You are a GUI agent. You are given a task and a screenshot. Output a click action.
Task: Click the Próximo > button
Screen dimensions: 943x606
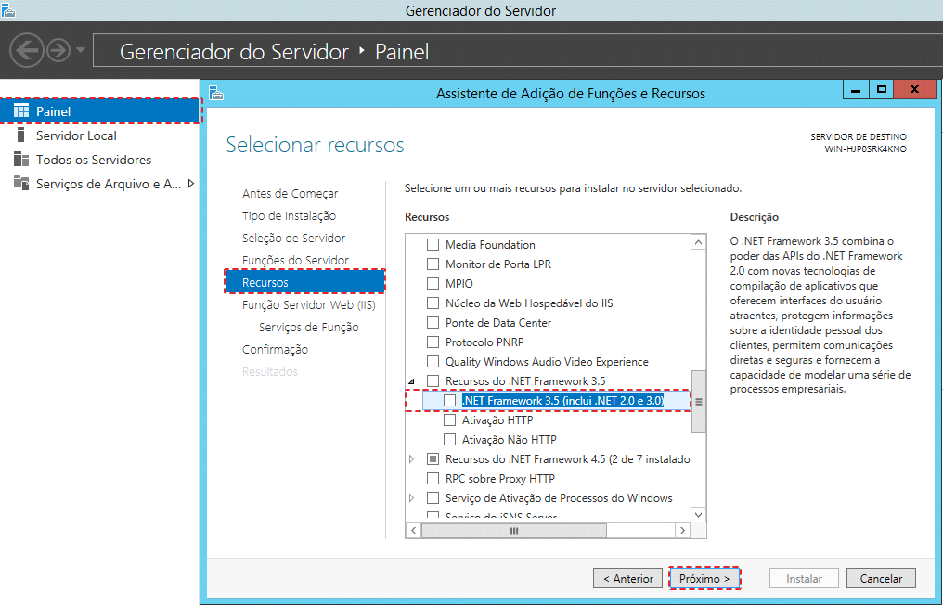(704, 578)
